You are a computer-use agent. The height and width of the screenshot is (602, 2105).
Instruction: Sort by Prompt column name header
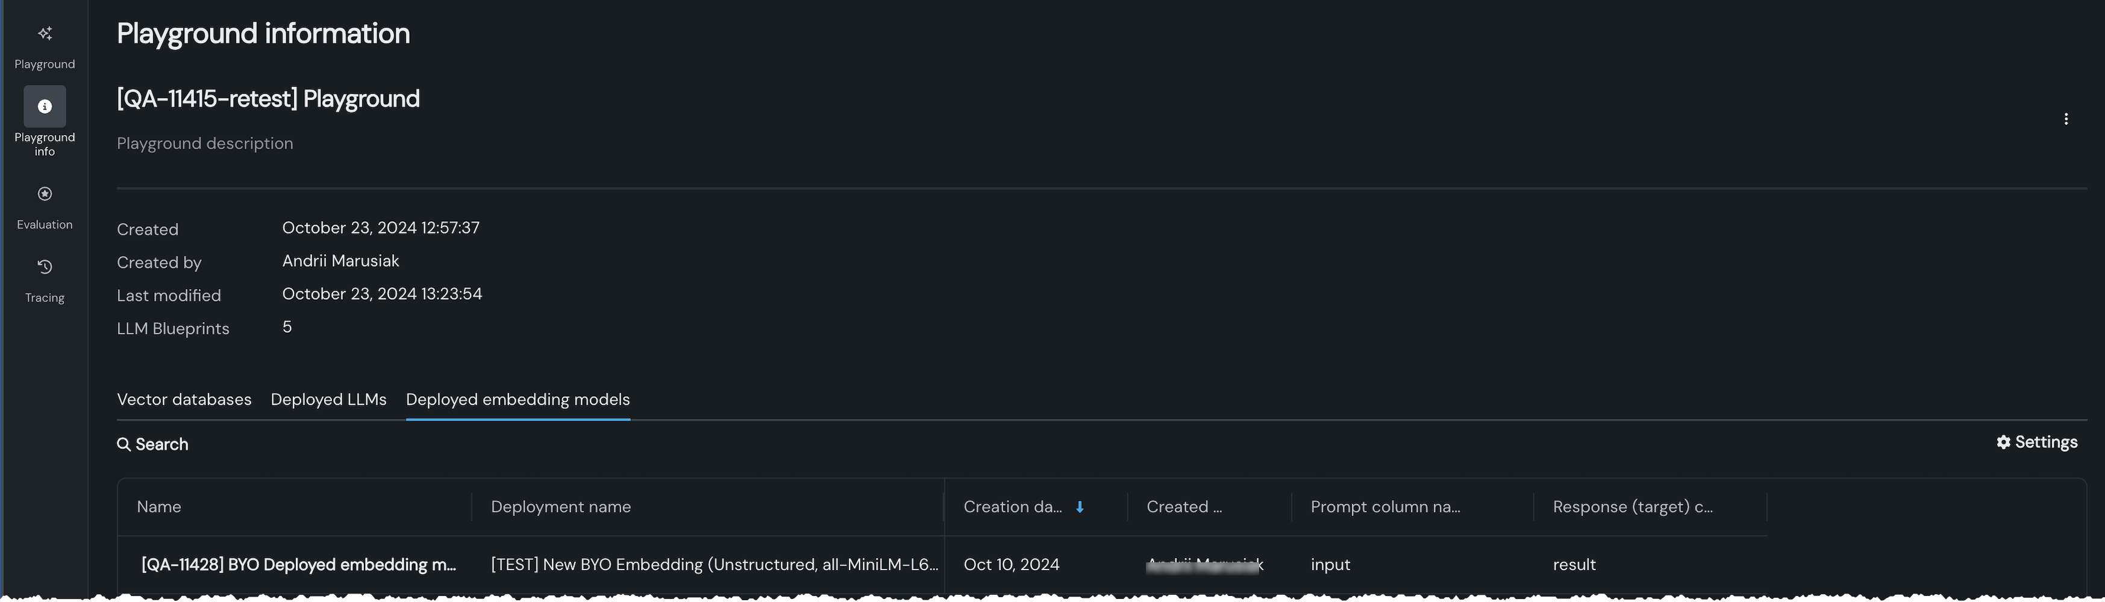click(1385, 507)
